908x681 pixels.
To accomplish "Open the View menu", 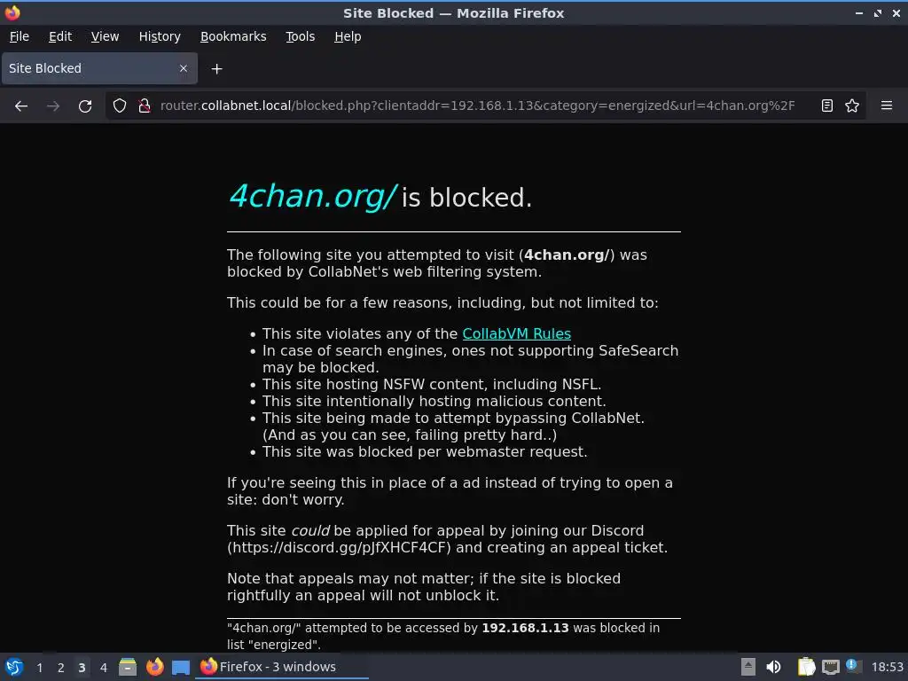I will (x=105, y=36).
